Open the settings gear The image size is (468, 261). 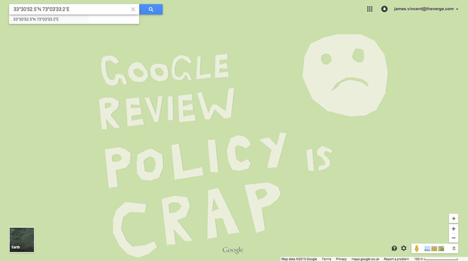click(404, 248)
